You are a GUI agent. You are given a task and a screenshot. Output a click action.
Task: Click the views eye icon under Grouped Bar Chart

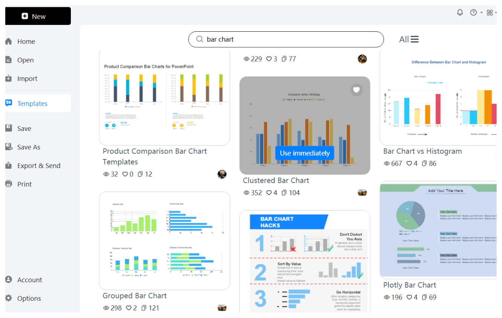pyautogui.click(x=106, y=308)
